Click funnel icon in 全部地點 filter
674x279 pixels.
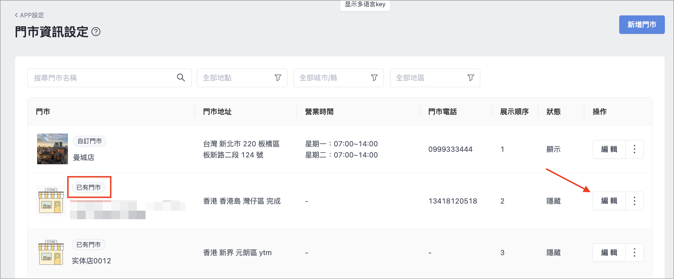[278, 78]
